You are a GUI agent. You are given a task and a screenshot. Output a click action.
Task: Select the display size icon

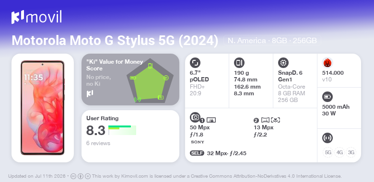point(195,63)
